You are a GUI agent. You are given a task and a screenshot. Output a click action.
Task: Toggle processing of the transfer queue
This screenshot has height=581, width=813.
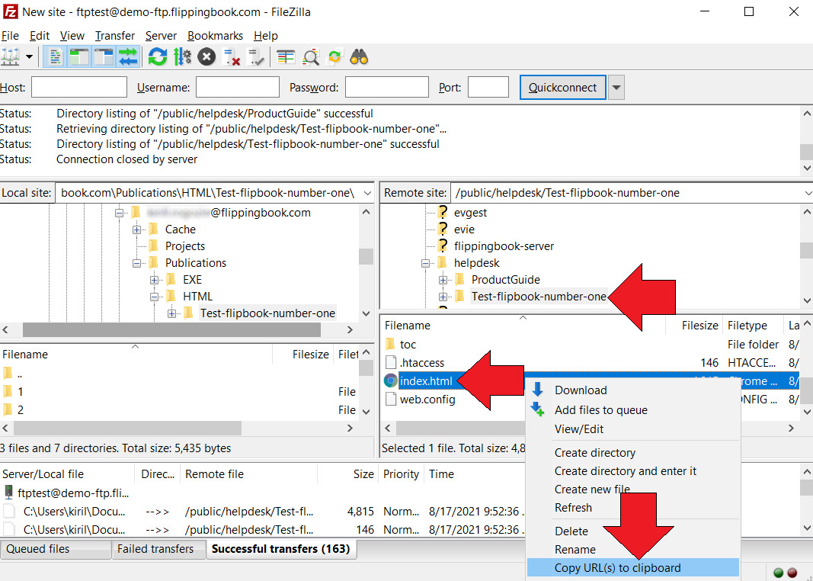(x=182, y=57)
